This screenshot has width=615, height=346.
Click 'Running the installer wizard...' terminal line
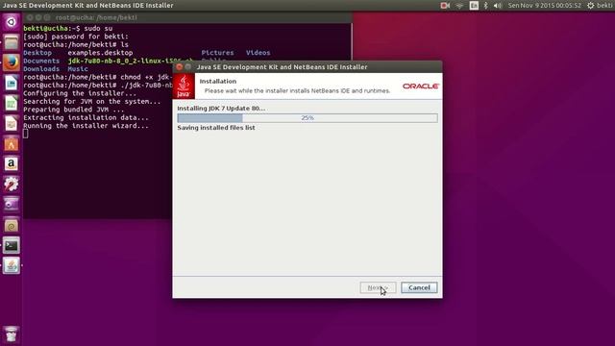(x=86, y=126)
